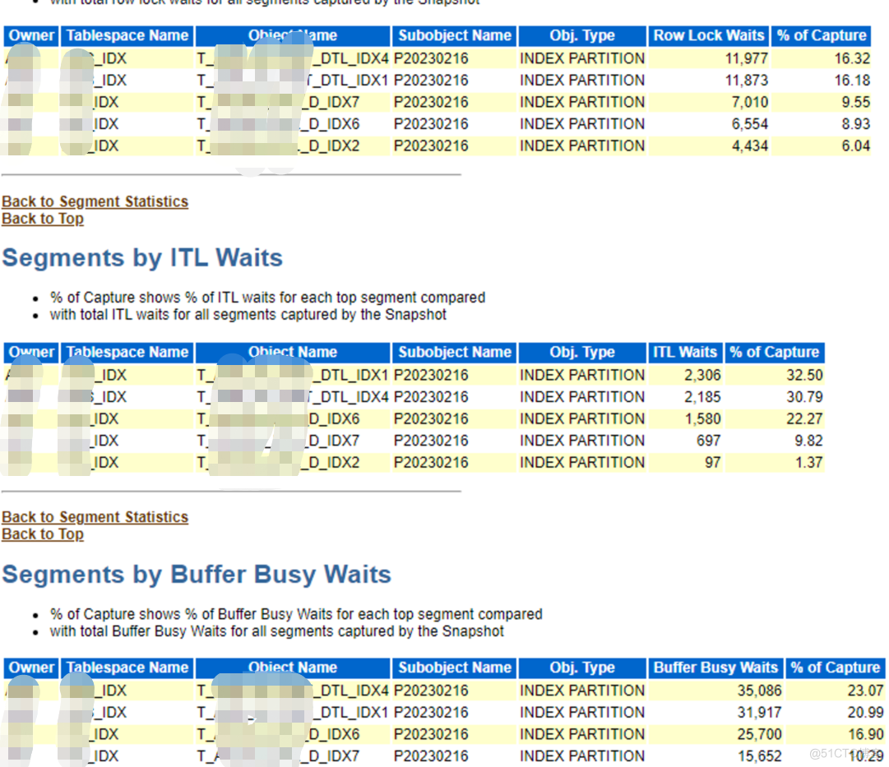Follow Back to Top link above ITL Waits heading
The height and width of the screenshot is (767, 889).
[43, 218]
